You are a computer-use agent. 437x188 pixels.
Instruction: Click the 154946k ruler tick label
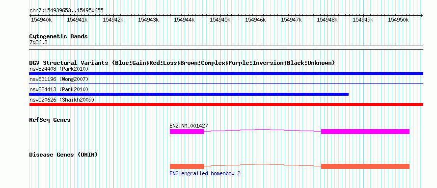coord(255,20)
